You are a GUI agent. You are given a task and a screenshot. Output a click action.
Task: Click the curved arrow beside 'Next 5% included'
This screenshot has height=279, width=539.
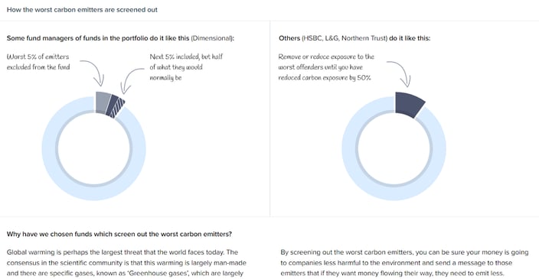[x=131, y=80]
